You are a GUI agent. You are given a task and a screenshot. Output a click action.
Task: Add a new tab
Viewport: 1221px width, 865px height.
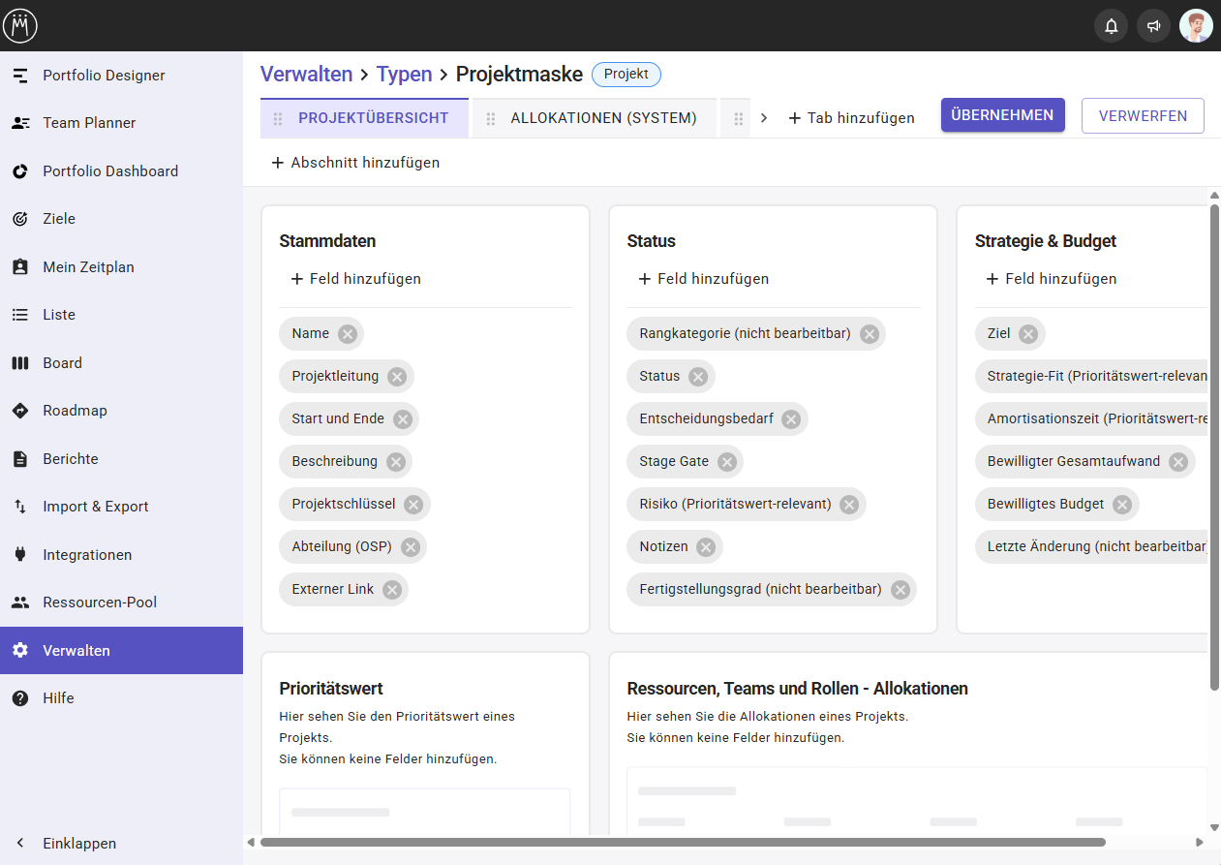(x=851, y=118)
